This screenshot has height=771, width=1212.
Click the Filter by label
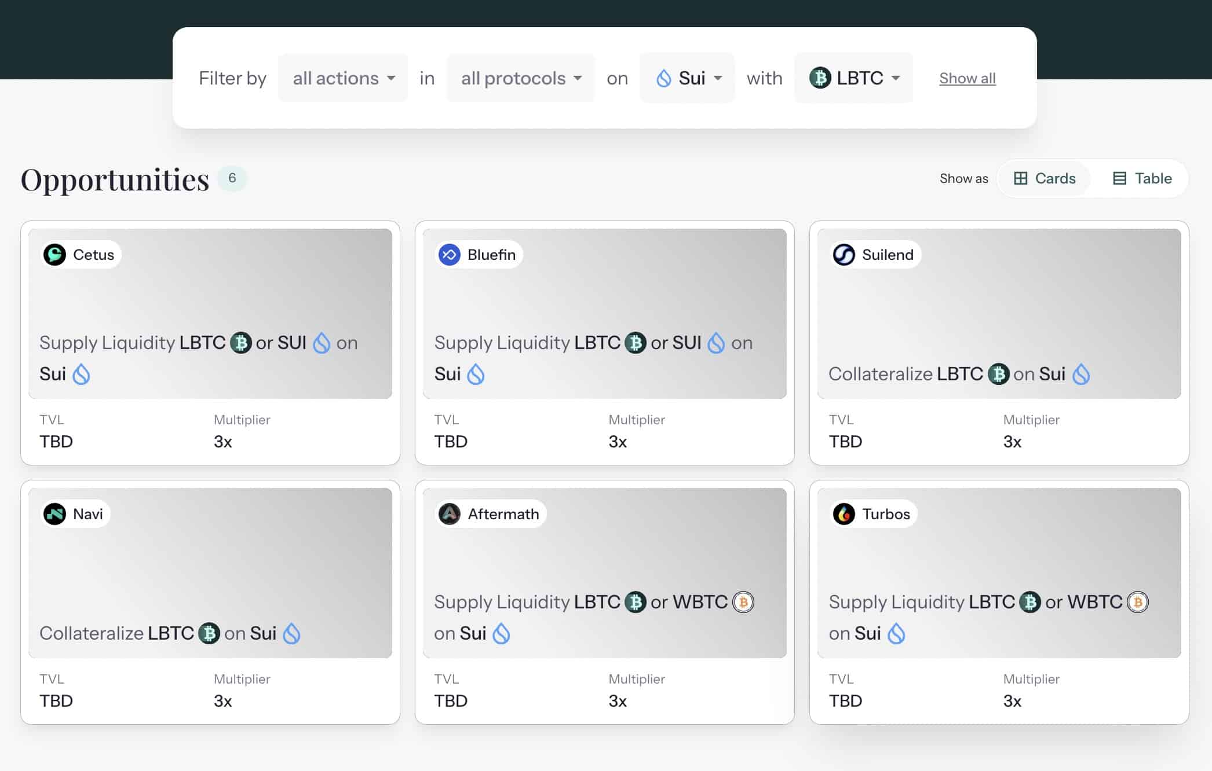(232, 78)
